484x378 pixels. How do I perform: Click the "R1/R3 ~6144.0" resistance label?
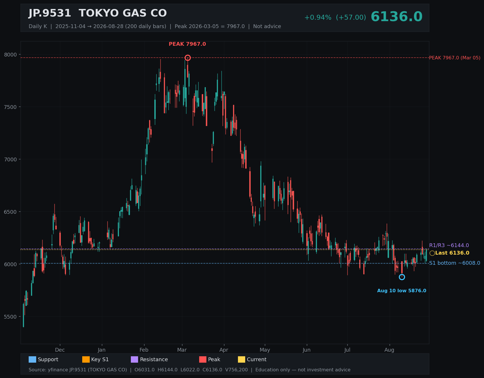449,245
